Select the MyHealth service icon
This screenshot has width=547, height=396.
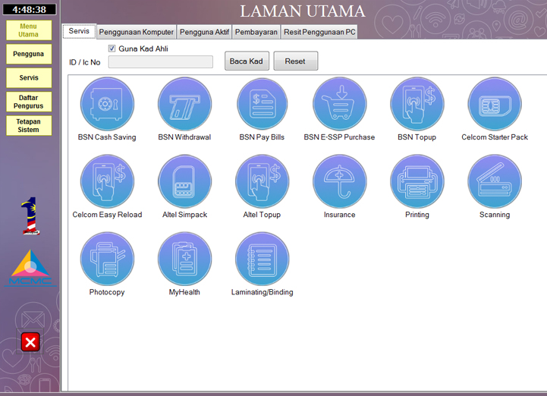pyautogui.click(x=184, y=259)
